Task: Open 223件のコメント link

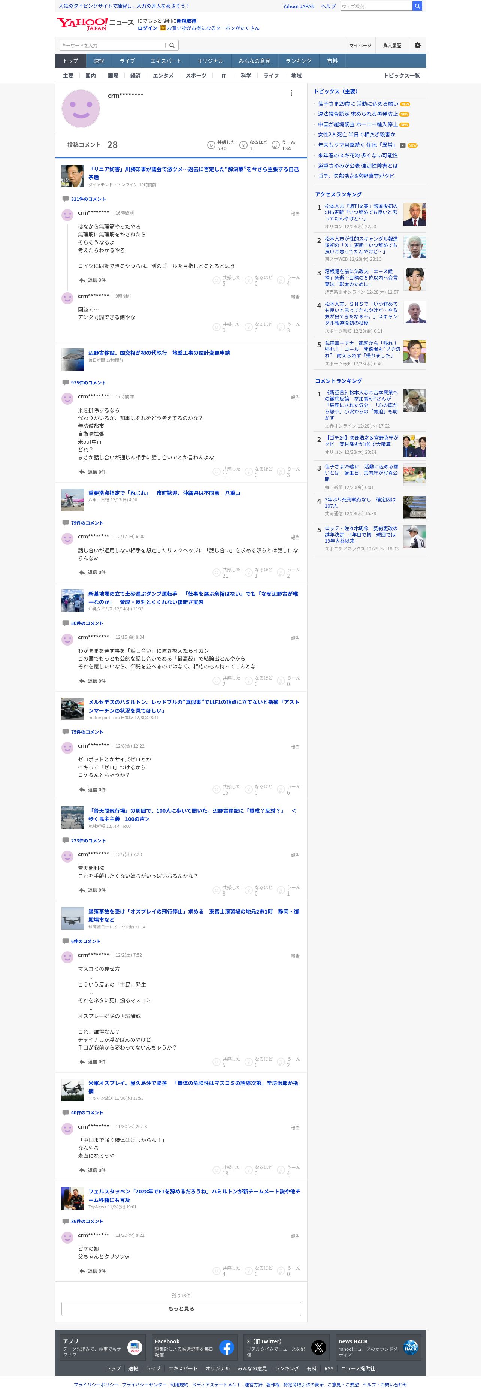Action: 88,840
